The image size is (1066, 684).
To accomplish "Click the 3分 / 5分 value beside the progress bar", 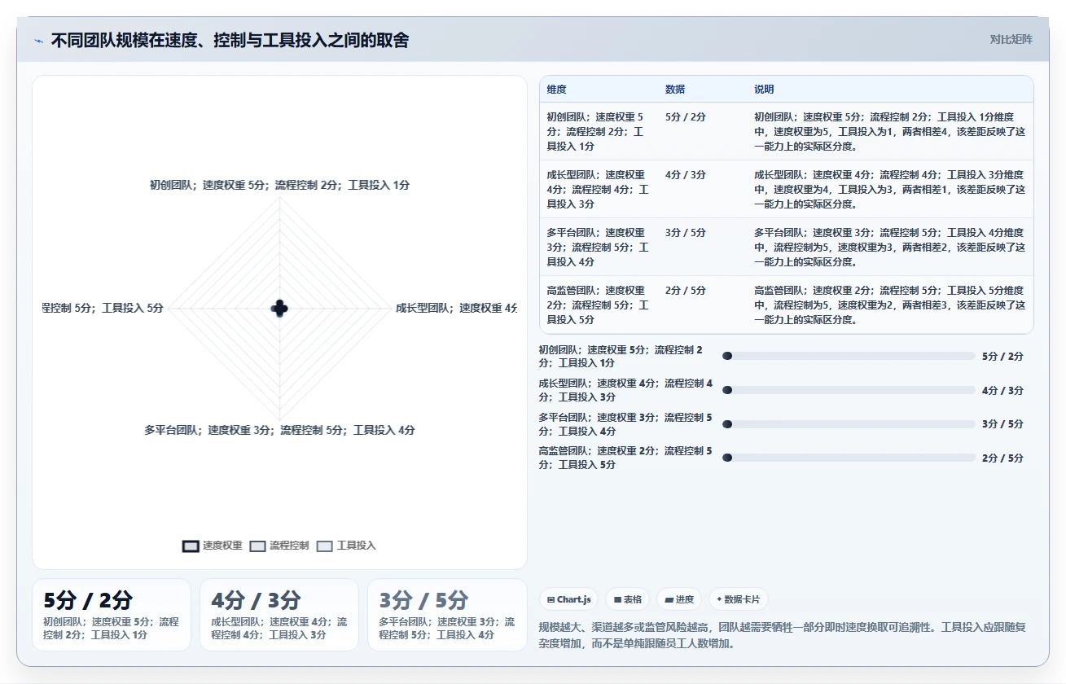I will 1002,424.
